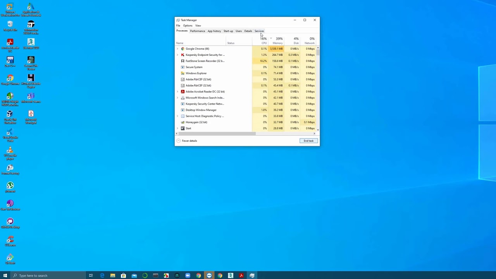
Task: Switch to the App history tab
Action: coord(214,31)
